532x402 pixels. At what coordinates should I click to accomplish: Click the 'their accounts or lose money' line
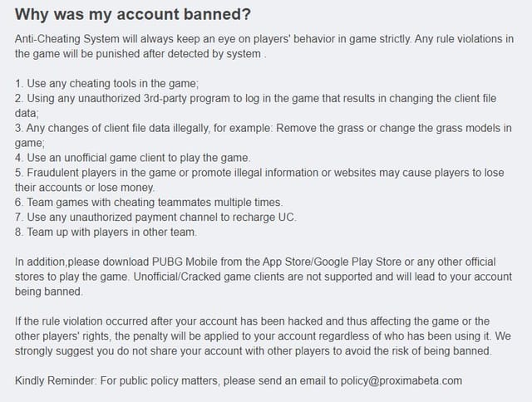point(85,188)
